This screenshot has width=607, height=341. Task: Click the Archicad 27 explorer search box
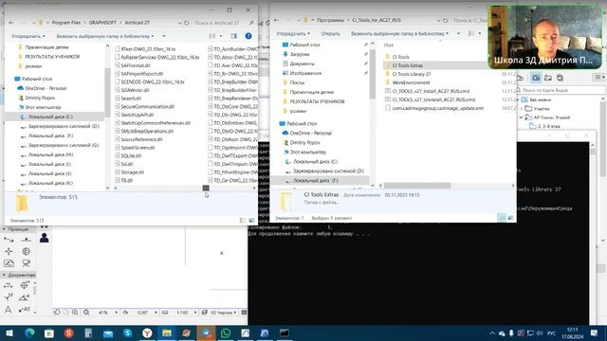point(224,23)
